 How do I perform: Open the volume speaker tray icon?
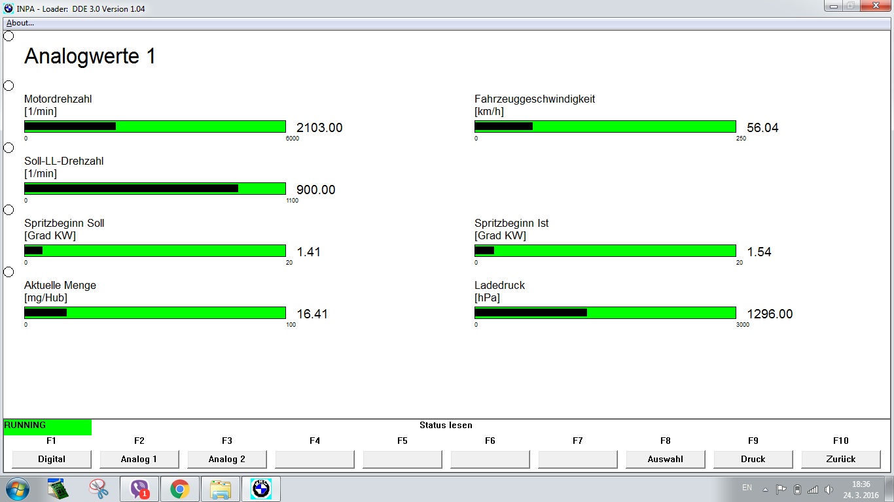[x=829, y=490]
